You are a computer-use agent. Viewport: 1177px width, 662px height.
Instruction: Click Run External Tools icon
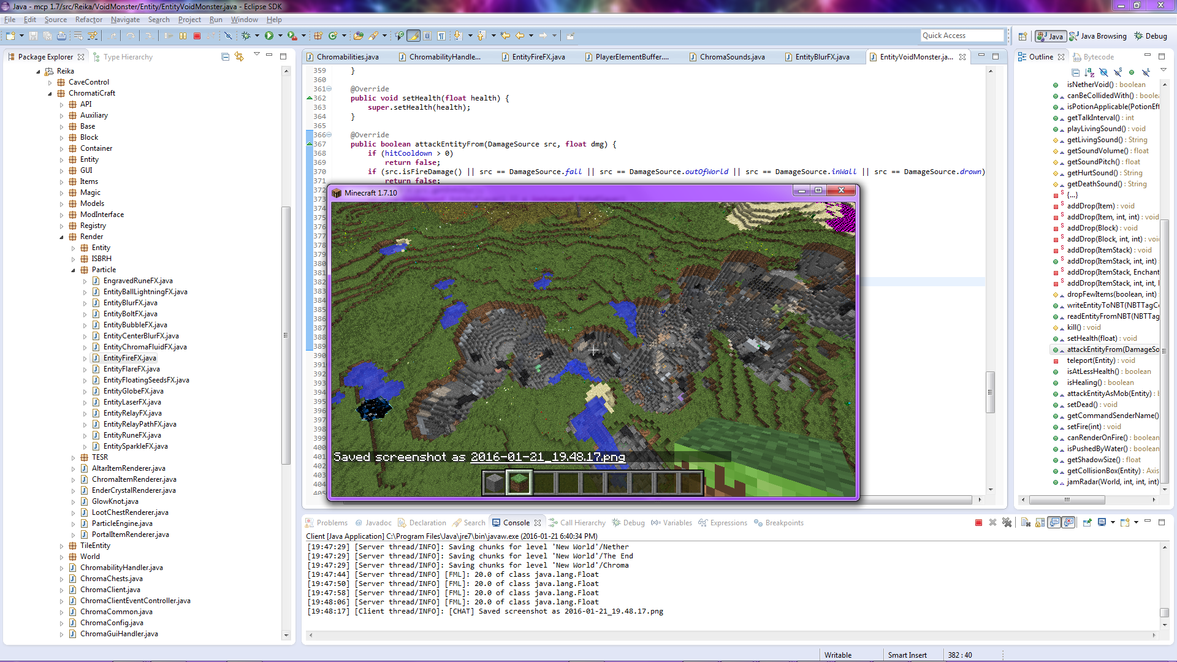pyautogui.click(x=292, y=36)
